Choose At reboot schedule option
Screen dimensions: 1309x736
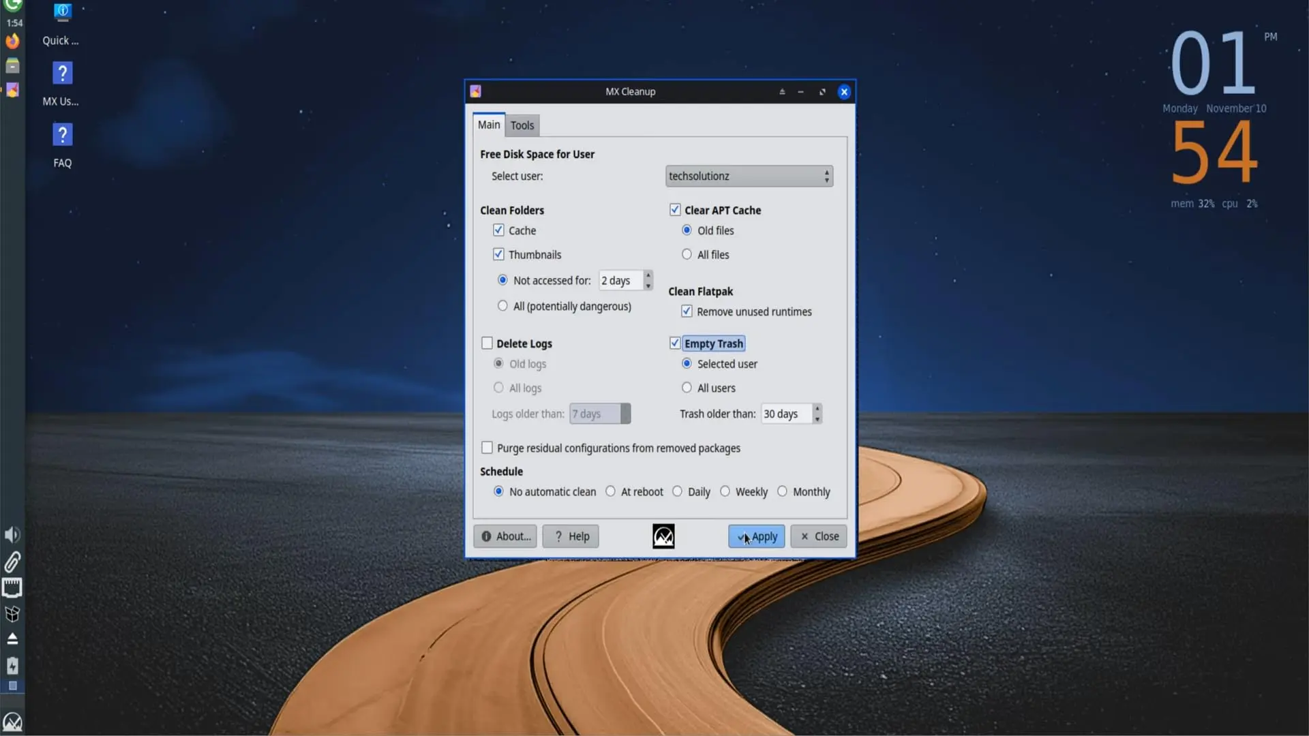tap(610, 491)
